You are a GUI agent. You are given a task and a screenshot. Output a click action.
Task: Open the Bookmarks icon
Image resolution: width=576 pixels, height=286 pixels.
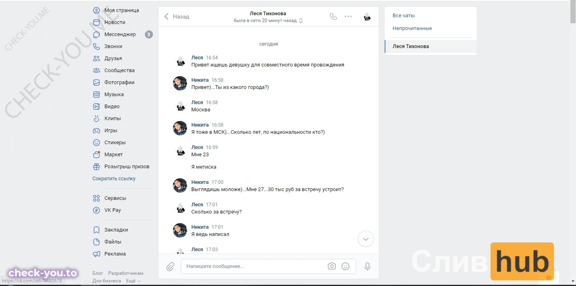pos(96,230)
